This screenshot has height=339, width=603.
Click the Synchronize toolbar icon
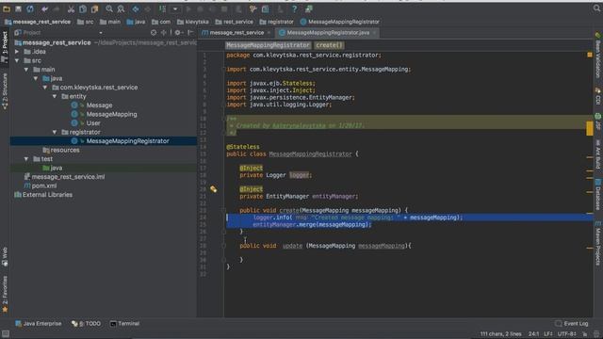(30, 8)
